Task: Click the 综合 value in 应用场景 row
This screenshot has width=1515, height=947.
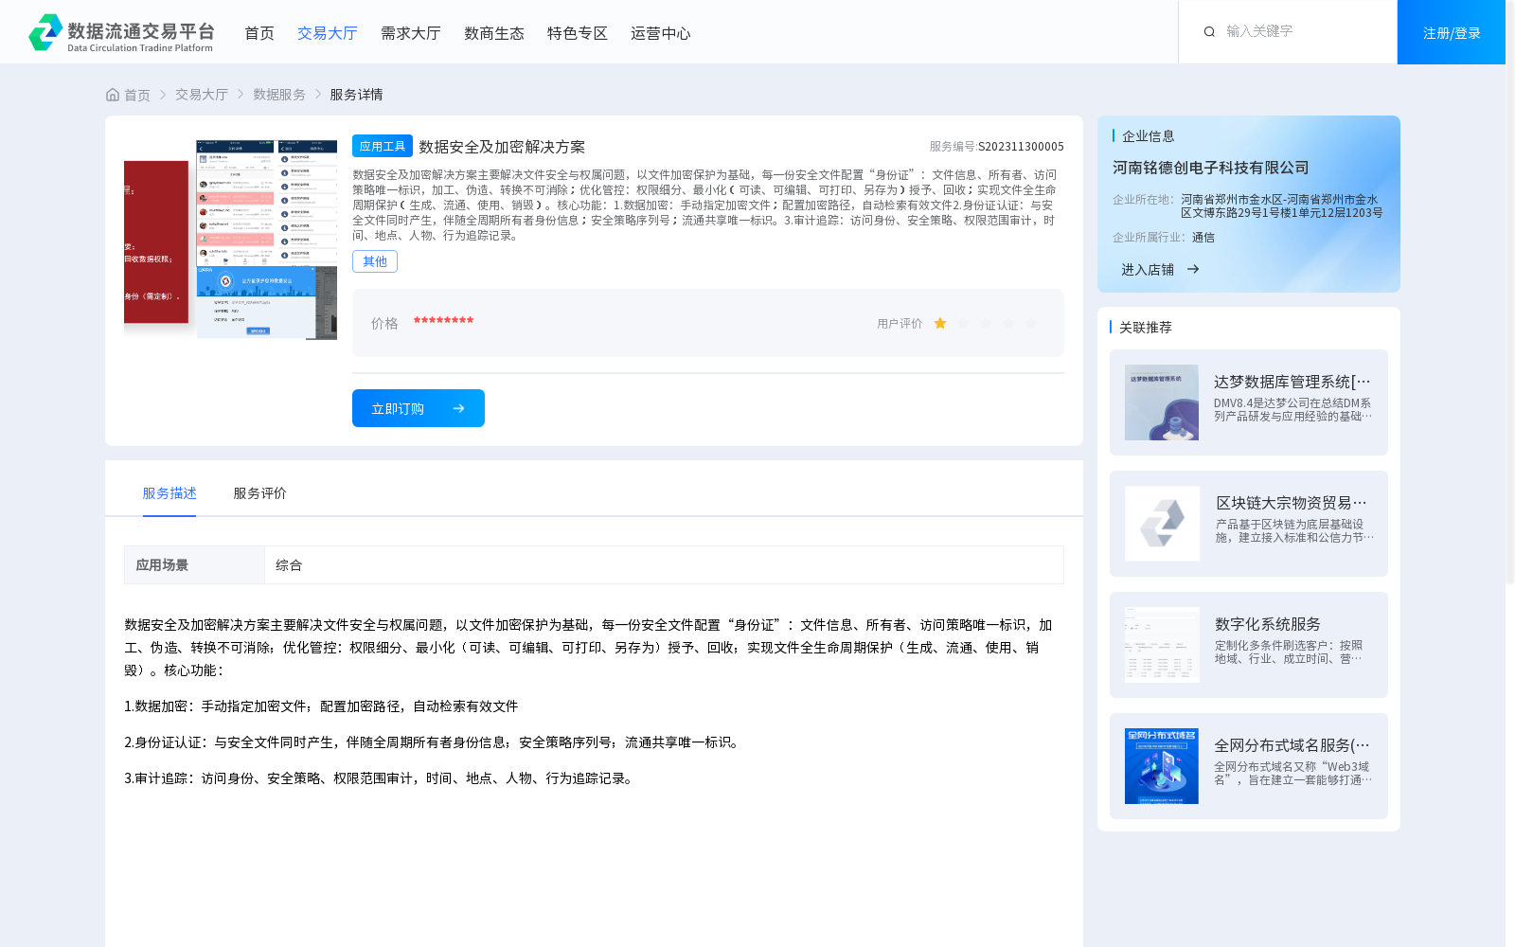Action: coord(289,565)
